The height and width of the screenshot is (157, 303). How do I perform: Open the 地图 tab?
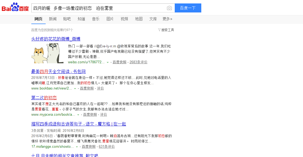(139, 19)
